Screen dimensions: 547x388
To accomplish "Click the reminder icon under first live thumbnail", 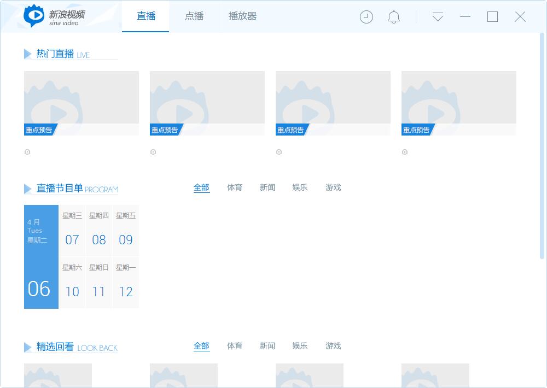I will pyautogui.click(x=27, y=152).
